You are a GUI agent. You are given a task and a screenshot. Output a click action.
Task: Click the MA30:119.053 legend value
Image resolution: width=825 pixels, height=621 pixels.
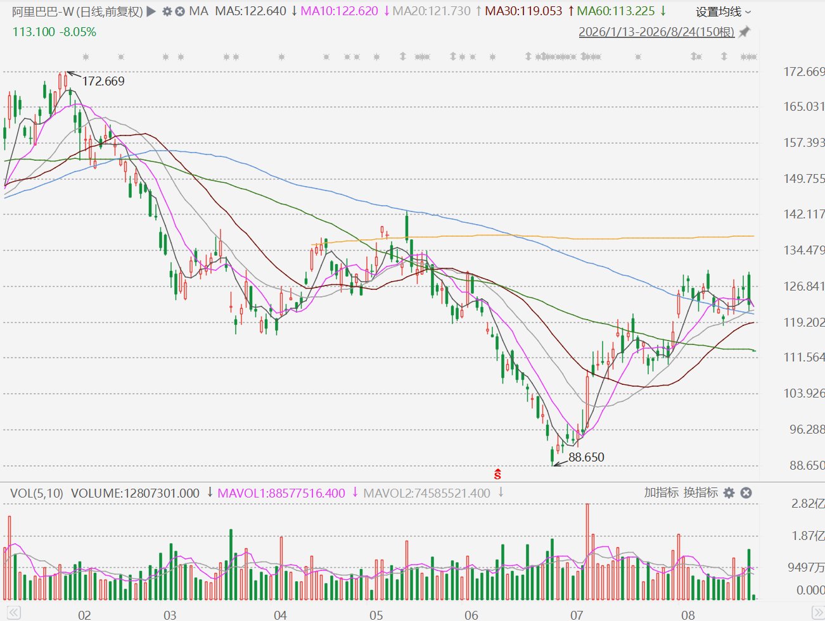[x=524, y=11]
